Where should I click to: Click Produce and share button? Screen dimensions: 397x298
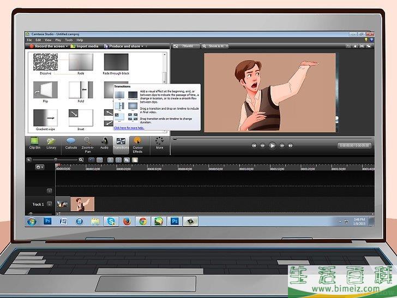(x=122, y=46)
